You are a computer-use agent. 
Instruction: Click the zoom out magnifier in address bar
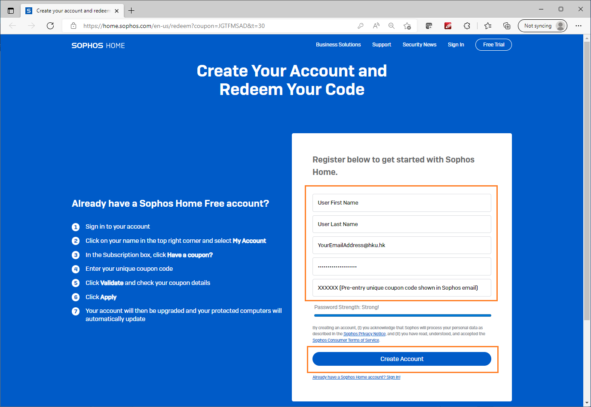(x=391, y=26)
